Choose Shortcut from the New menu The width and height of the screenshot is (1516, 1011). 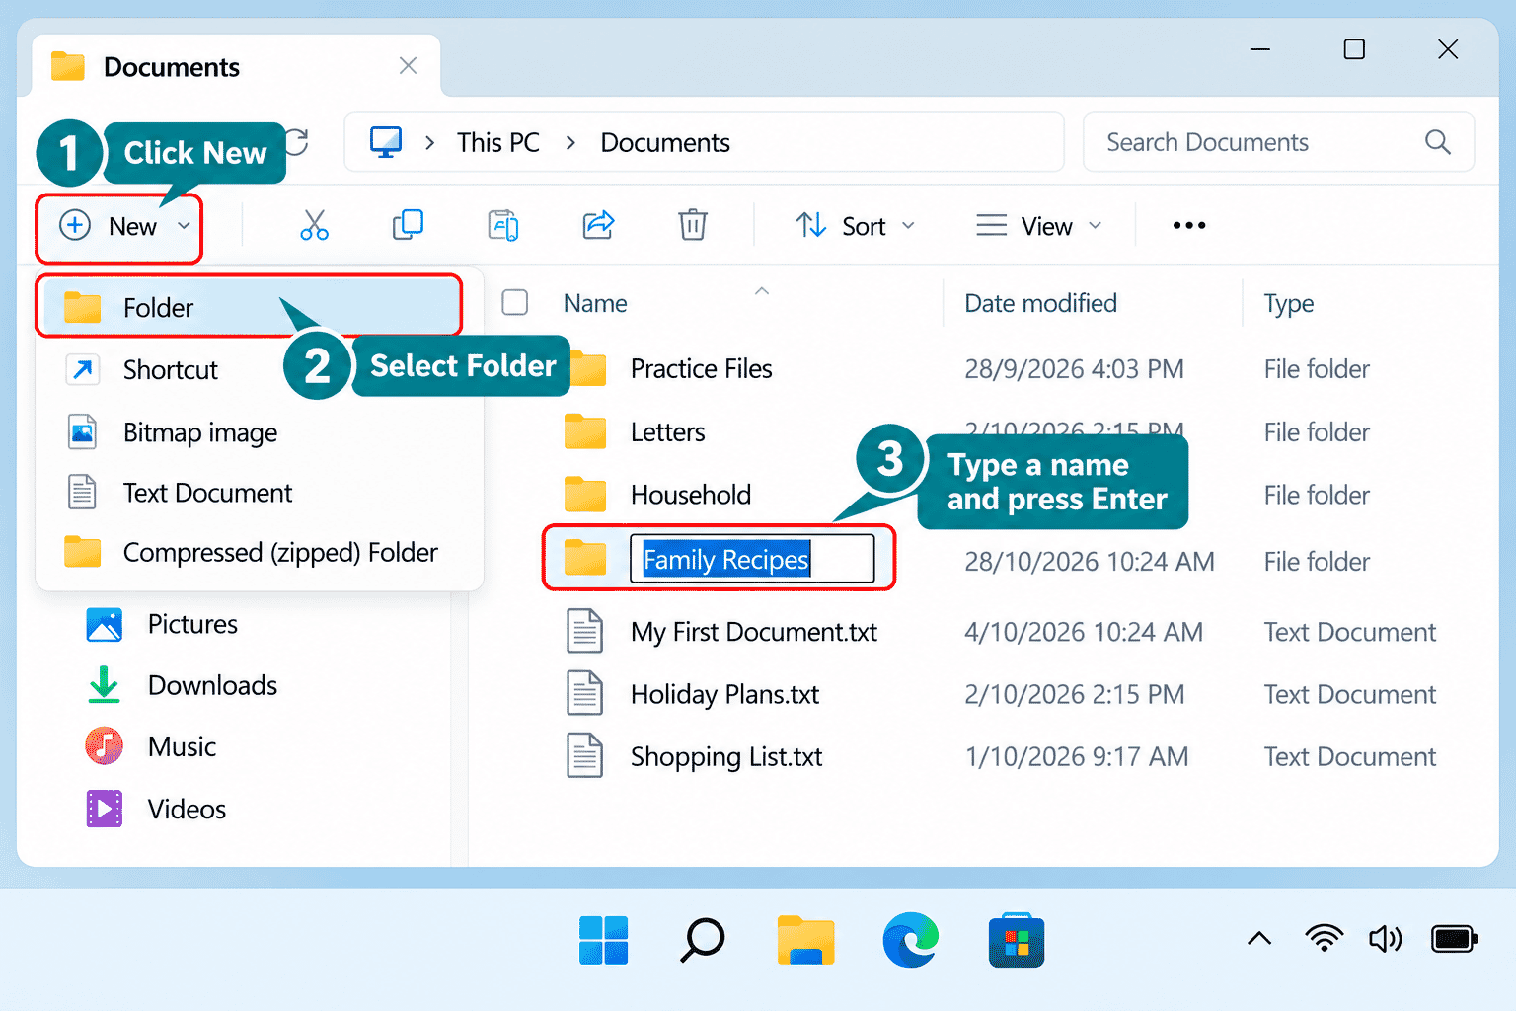pos(259,370)
